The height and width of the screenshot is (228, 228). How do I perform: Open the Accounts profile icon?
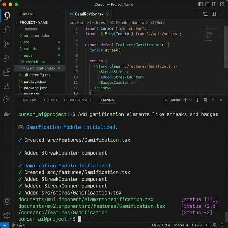pyautogui.click(x=7, y=202)
